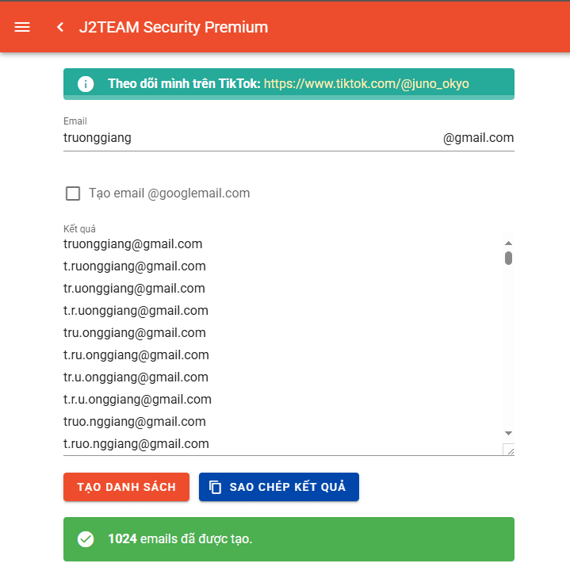The width and height of the screenshot is (570, 567).
Task: Click the t.ruonggiang@gmail.com result line
Action: click(135, 266)
